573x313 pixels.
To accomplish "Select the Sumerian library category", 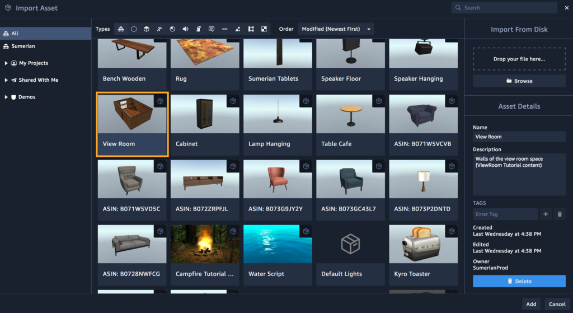I will click(x=45, y=46).
